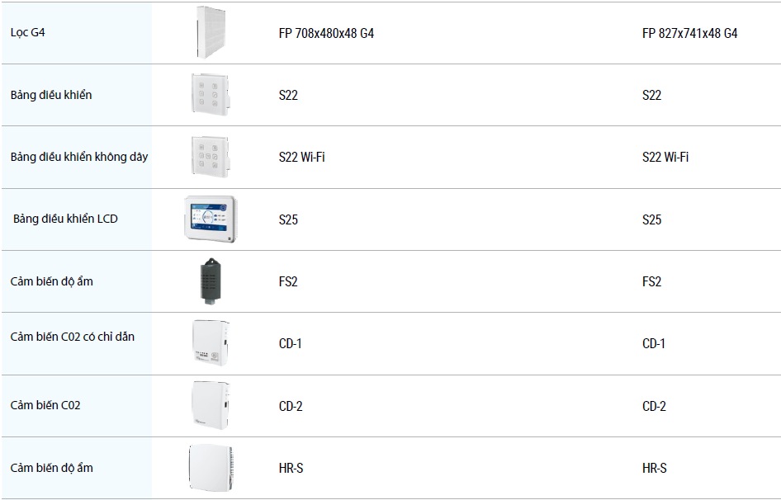Click the "Cảm biến C02 có chỉ dẫn" label
This screenshot has width=781, height=500.
point(73,337)
